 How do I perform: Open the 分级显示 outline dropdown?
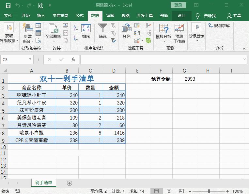(196, 32)
